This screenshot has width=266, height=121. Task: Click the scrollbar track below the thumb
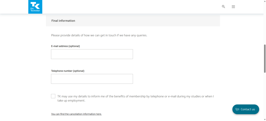point(265,98)
